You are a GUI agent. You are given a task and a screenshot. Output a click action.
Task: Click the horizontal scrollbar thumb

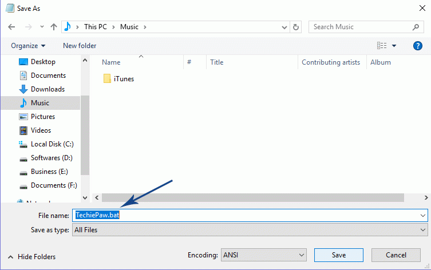pyautogui.click(x=253, y=197)
